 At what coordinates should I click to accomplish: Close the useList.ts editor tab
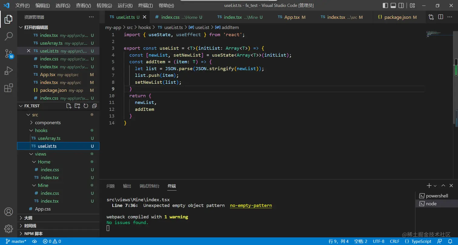[x=144, y=17]
